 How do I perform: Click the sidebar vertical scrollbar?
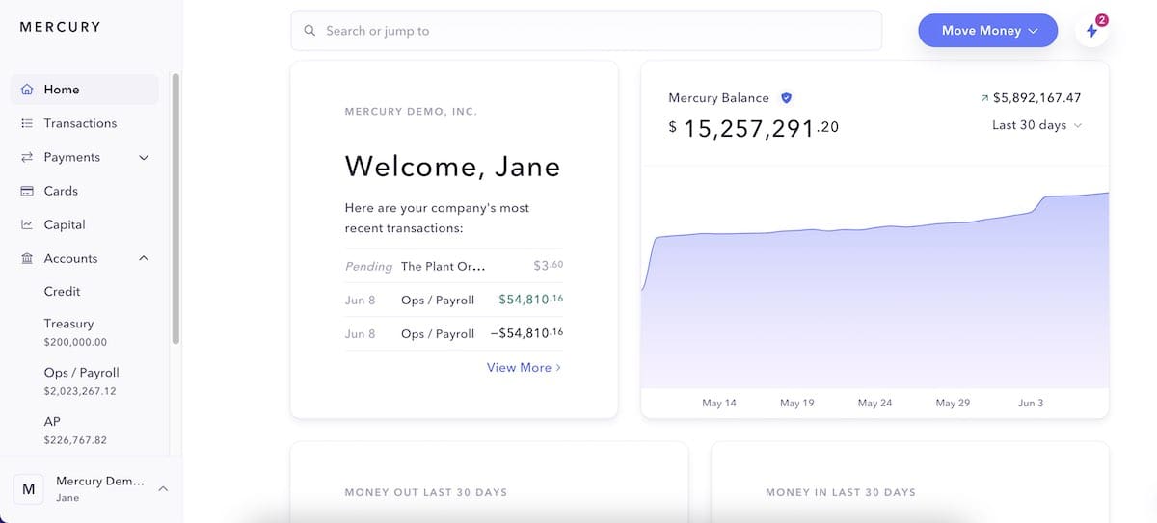175,209
